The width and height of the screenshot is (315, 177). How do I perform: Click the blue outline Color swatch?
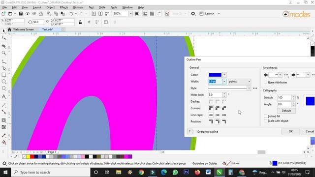pos(215,75)
